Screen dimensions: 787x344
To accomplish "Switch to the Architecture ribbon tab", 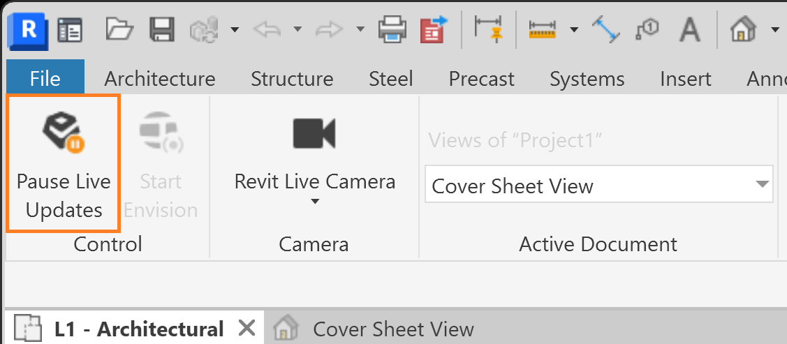I will [160, 79].
